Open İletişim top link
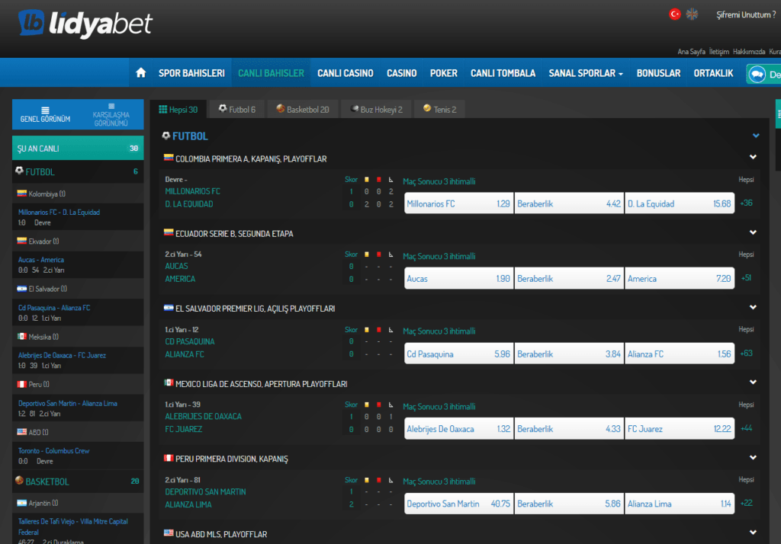Image resolution: width=781 pixels, height=544 pixels. point(718,52)
